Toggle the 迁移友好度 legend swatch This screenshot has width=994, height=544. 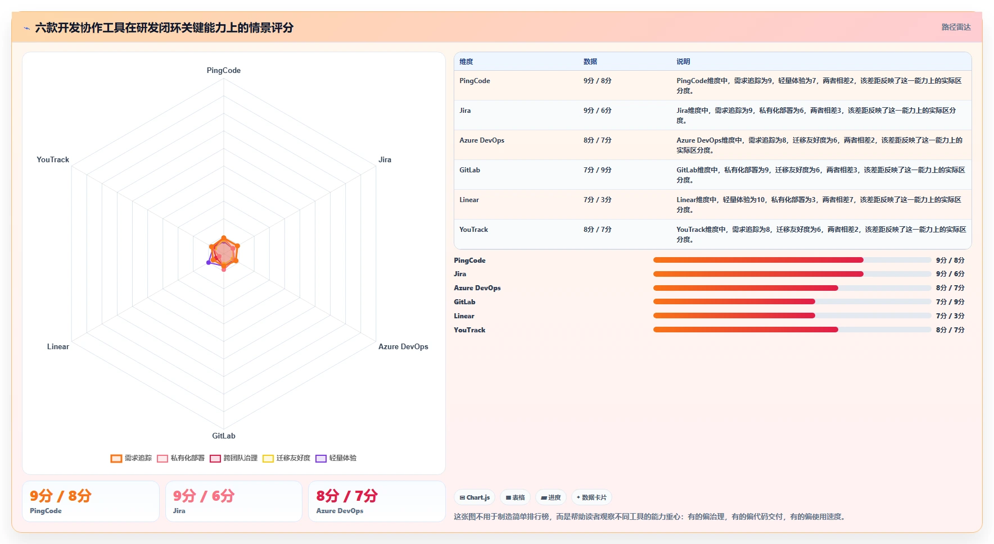pyautogui.click(x=268, y=458)
